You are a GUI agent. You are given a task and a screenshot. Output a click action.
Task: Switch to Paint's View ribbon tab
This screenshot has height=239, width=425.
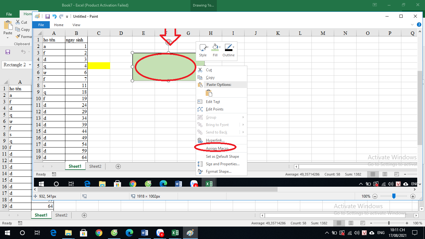76,25
